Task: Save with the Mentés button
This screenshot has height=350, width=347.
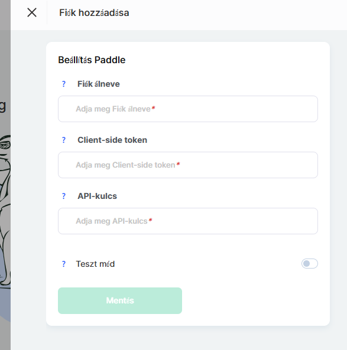Action: (x=120, y=300)
